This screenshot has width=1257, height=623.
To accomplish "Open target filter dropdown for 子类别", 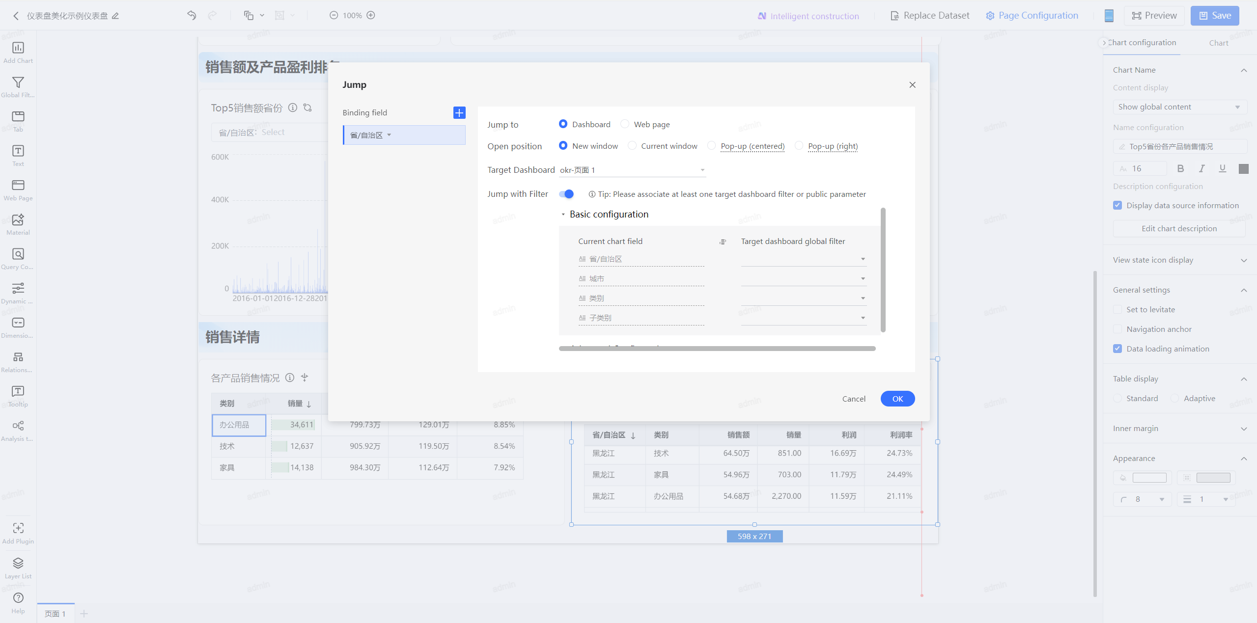I will click(x=804, y=318).
